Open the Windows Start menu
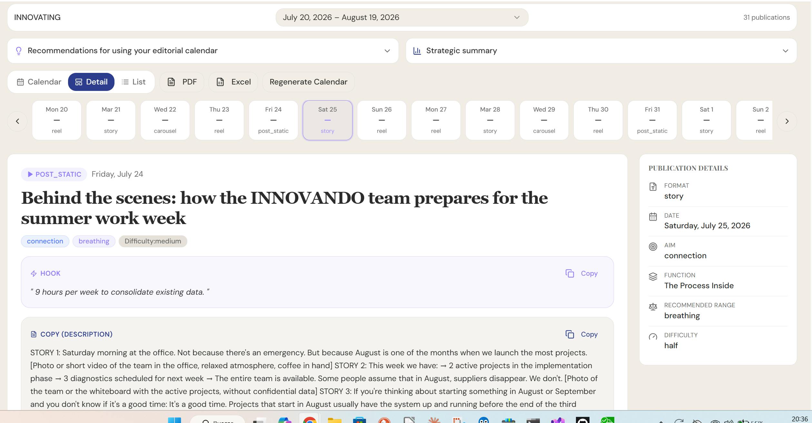Viewport: 812px width, 423px height. click(175, 420)
